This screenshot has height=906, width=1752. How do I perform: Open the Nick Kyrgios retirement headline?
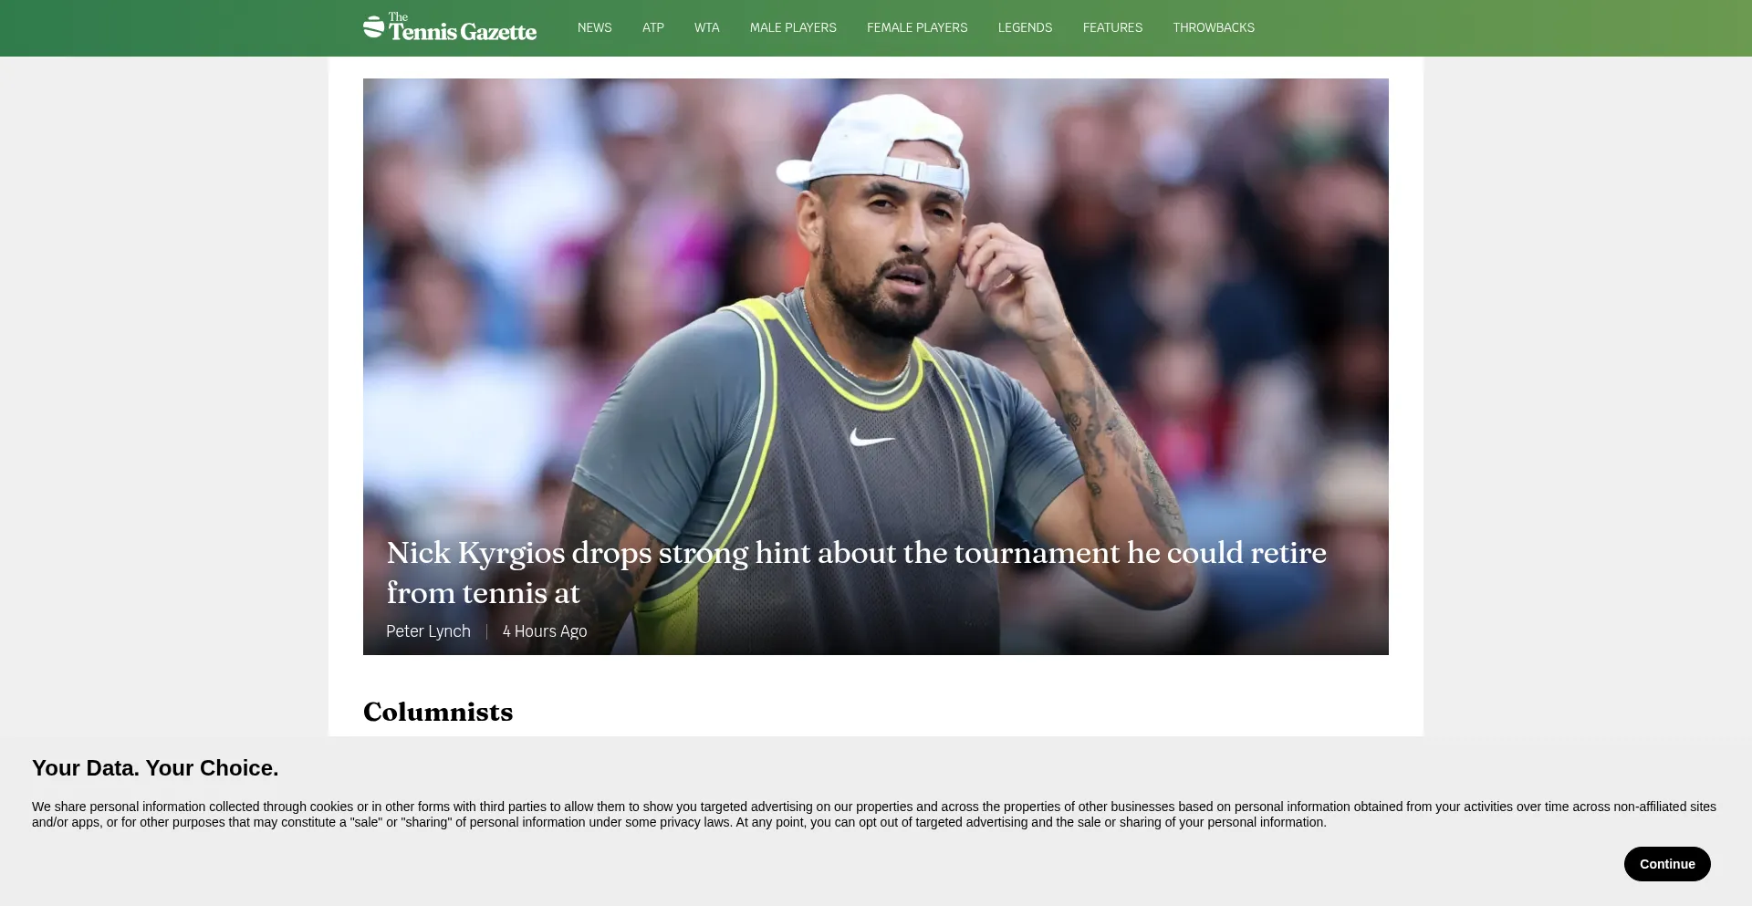[856, 572]
